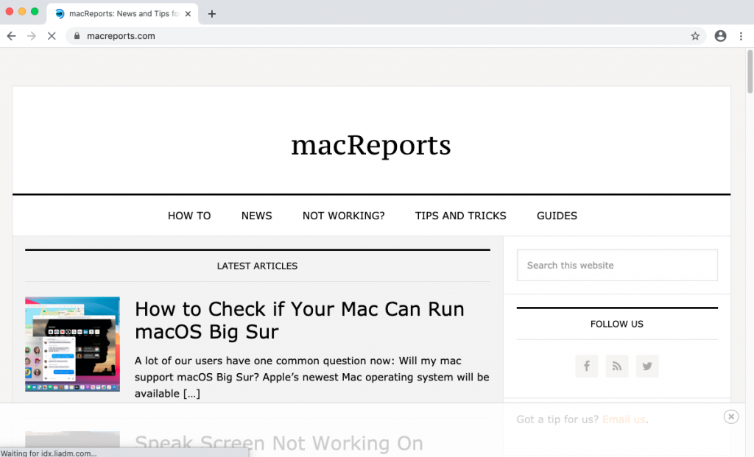
Task: Go back to the previous page
Action: click(x=12, y=36)
